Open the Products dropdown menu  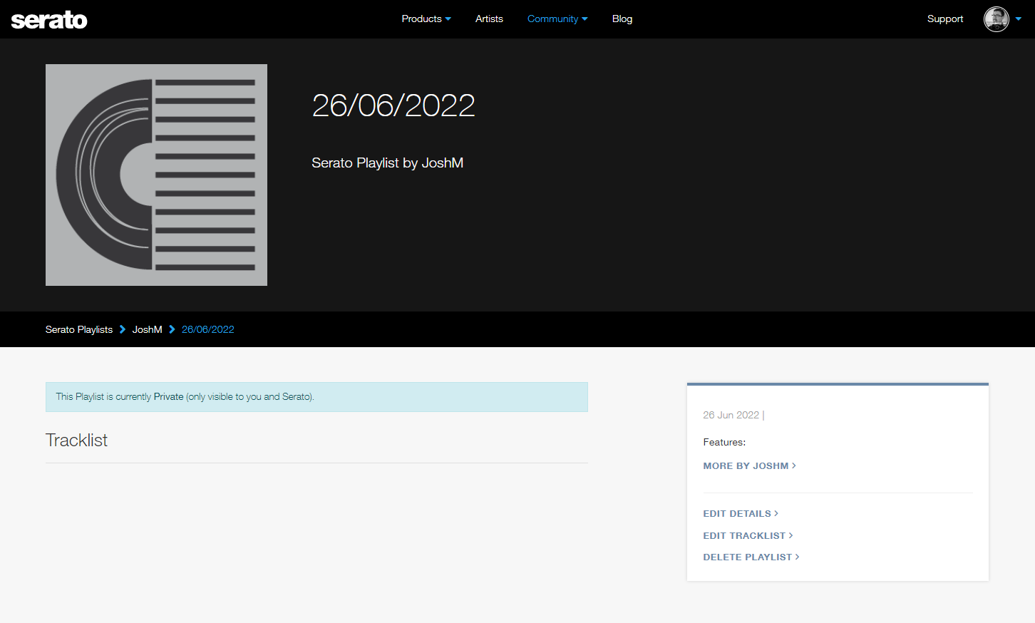pos(426,19)
